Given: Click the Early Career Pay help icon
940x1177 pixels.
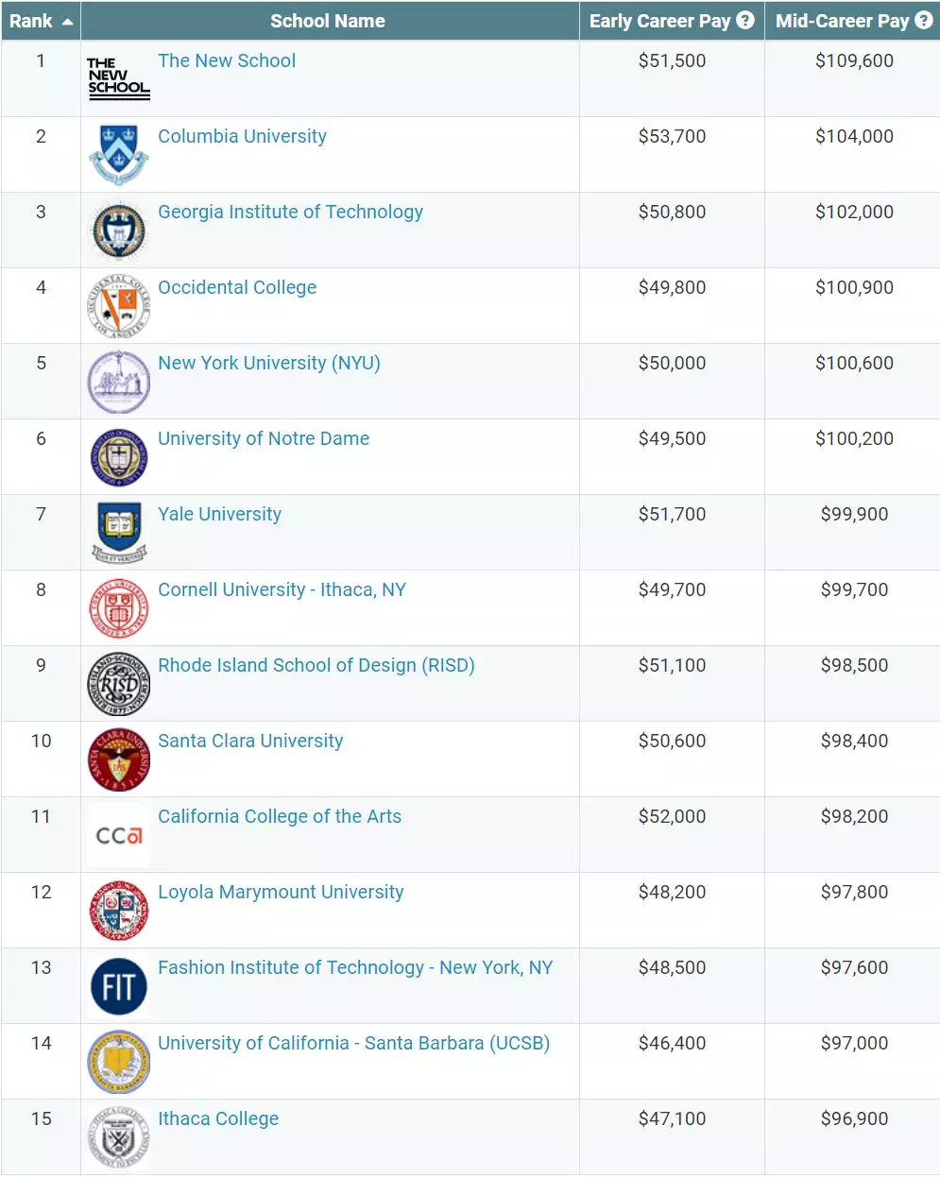Looking at the screenshot, I should 745,20.
